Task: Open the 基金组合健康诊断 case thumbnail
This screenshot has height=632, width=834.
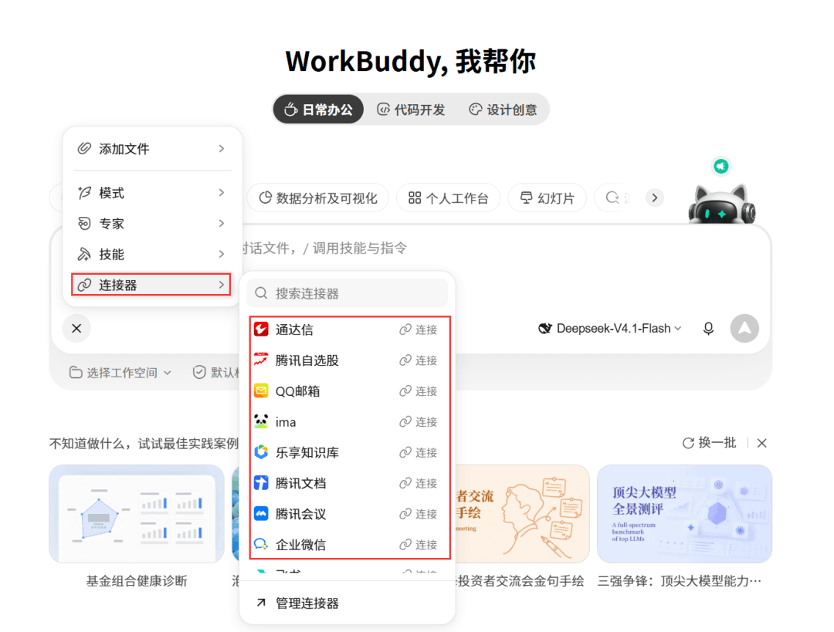Action: [x=137, y=514]
